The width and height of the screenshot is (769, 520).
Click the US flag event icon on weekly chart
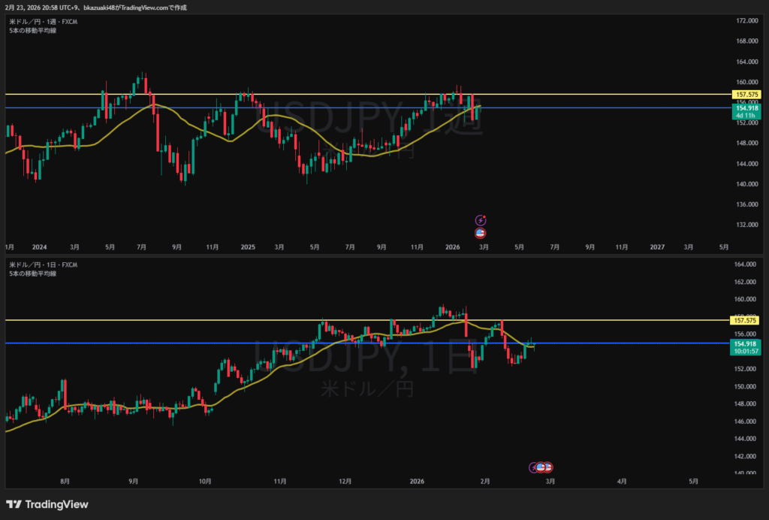tap(481, 233)
